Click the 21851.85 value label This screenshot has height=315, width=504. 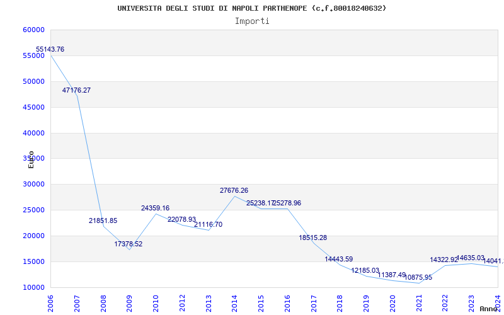coord(103,221)
